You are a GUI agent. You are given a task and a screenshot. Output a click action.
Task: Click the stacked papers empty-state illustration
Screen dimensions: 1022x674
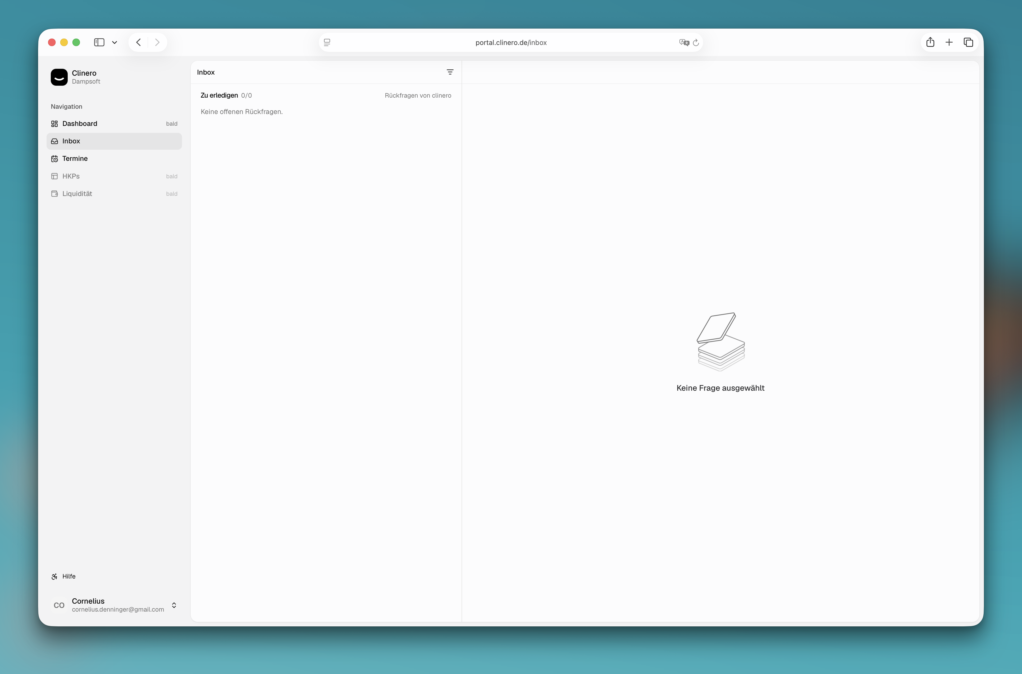721,342
